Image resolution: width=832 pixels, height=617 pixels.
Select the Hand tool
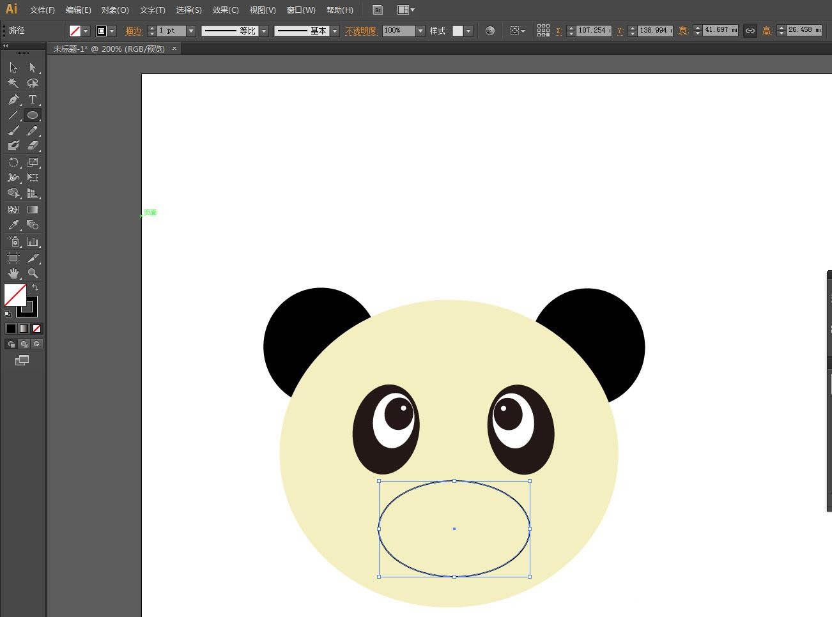13,273
